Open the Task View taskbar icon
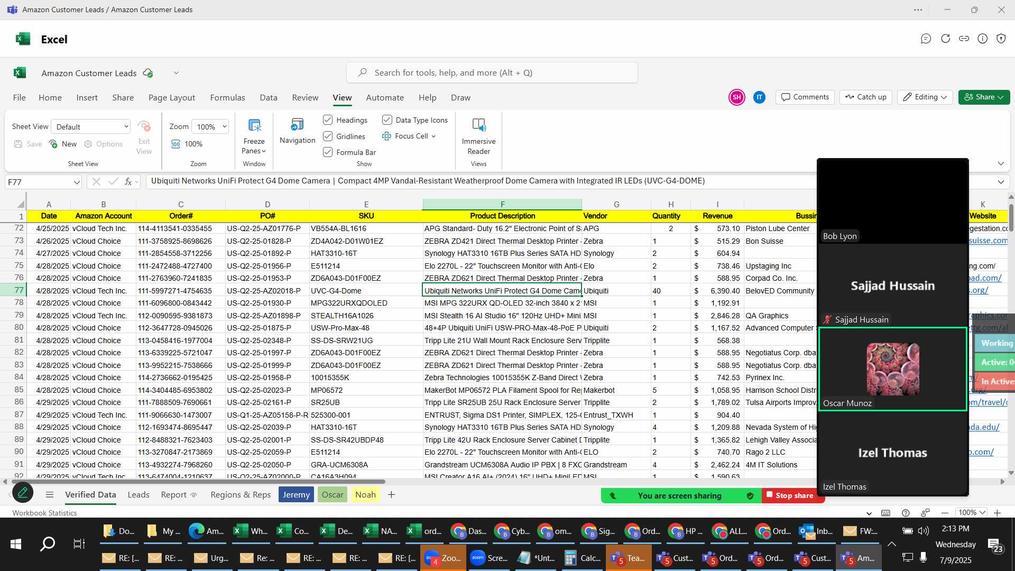The width and height of the screenshot is (1015, 571). pos(79,544)
